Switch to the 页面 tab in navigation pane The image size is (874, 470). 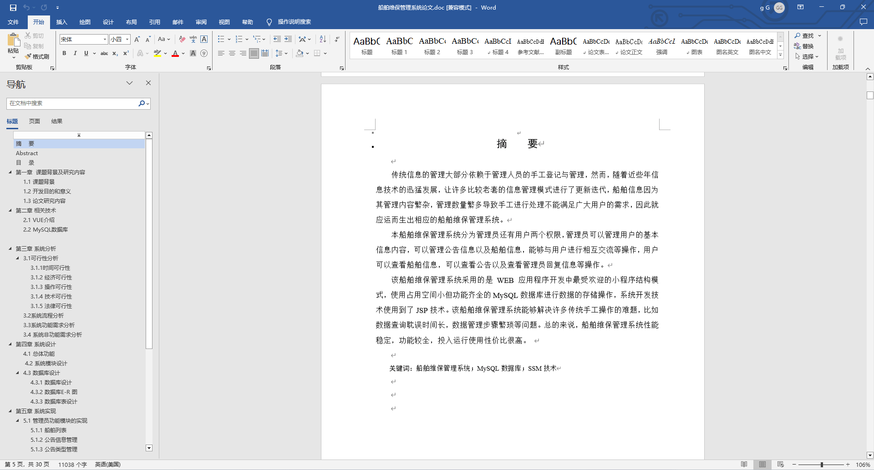coord(34,121)
